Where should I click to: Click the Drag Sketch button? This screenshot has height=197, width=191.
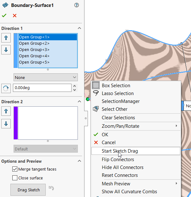tap(28, 190)
